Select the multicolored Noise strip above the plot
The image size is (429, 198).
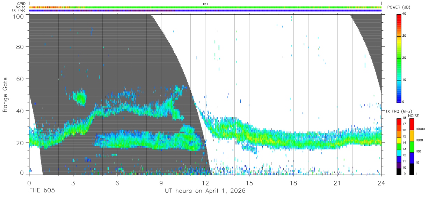pos(205,7)
